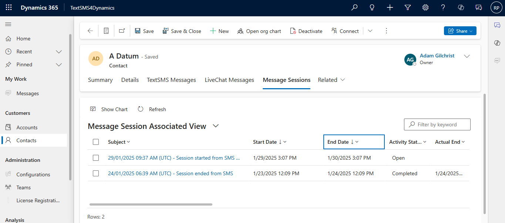505x223 pixels.
Task: Open the Message Session Associated View selector
Action: pos(216,126)
